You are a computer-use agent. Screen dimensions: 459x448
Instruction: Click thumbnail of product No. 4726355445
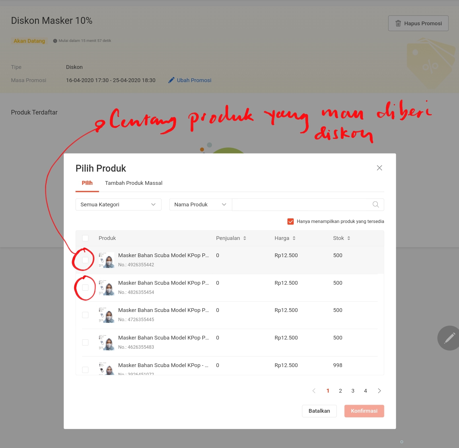(x=106, y=315)
